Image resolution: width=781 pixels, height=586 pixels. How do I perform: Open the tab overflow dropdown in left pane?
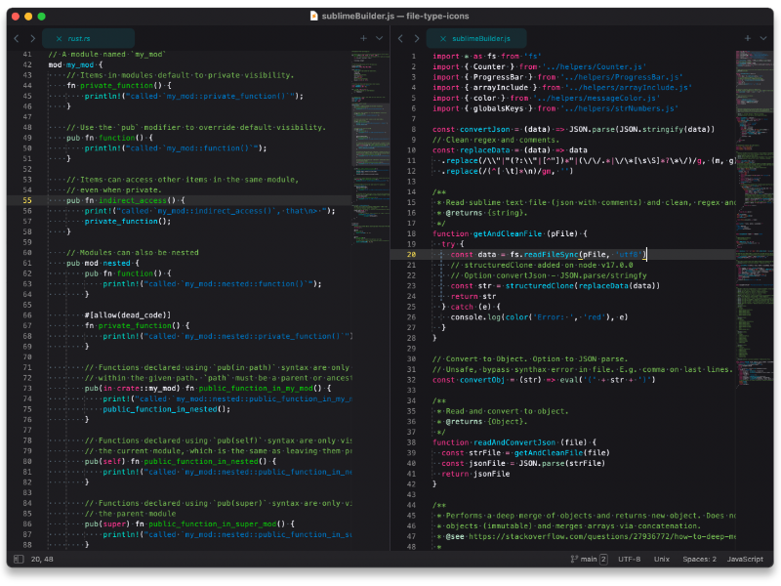click(379, 38)
